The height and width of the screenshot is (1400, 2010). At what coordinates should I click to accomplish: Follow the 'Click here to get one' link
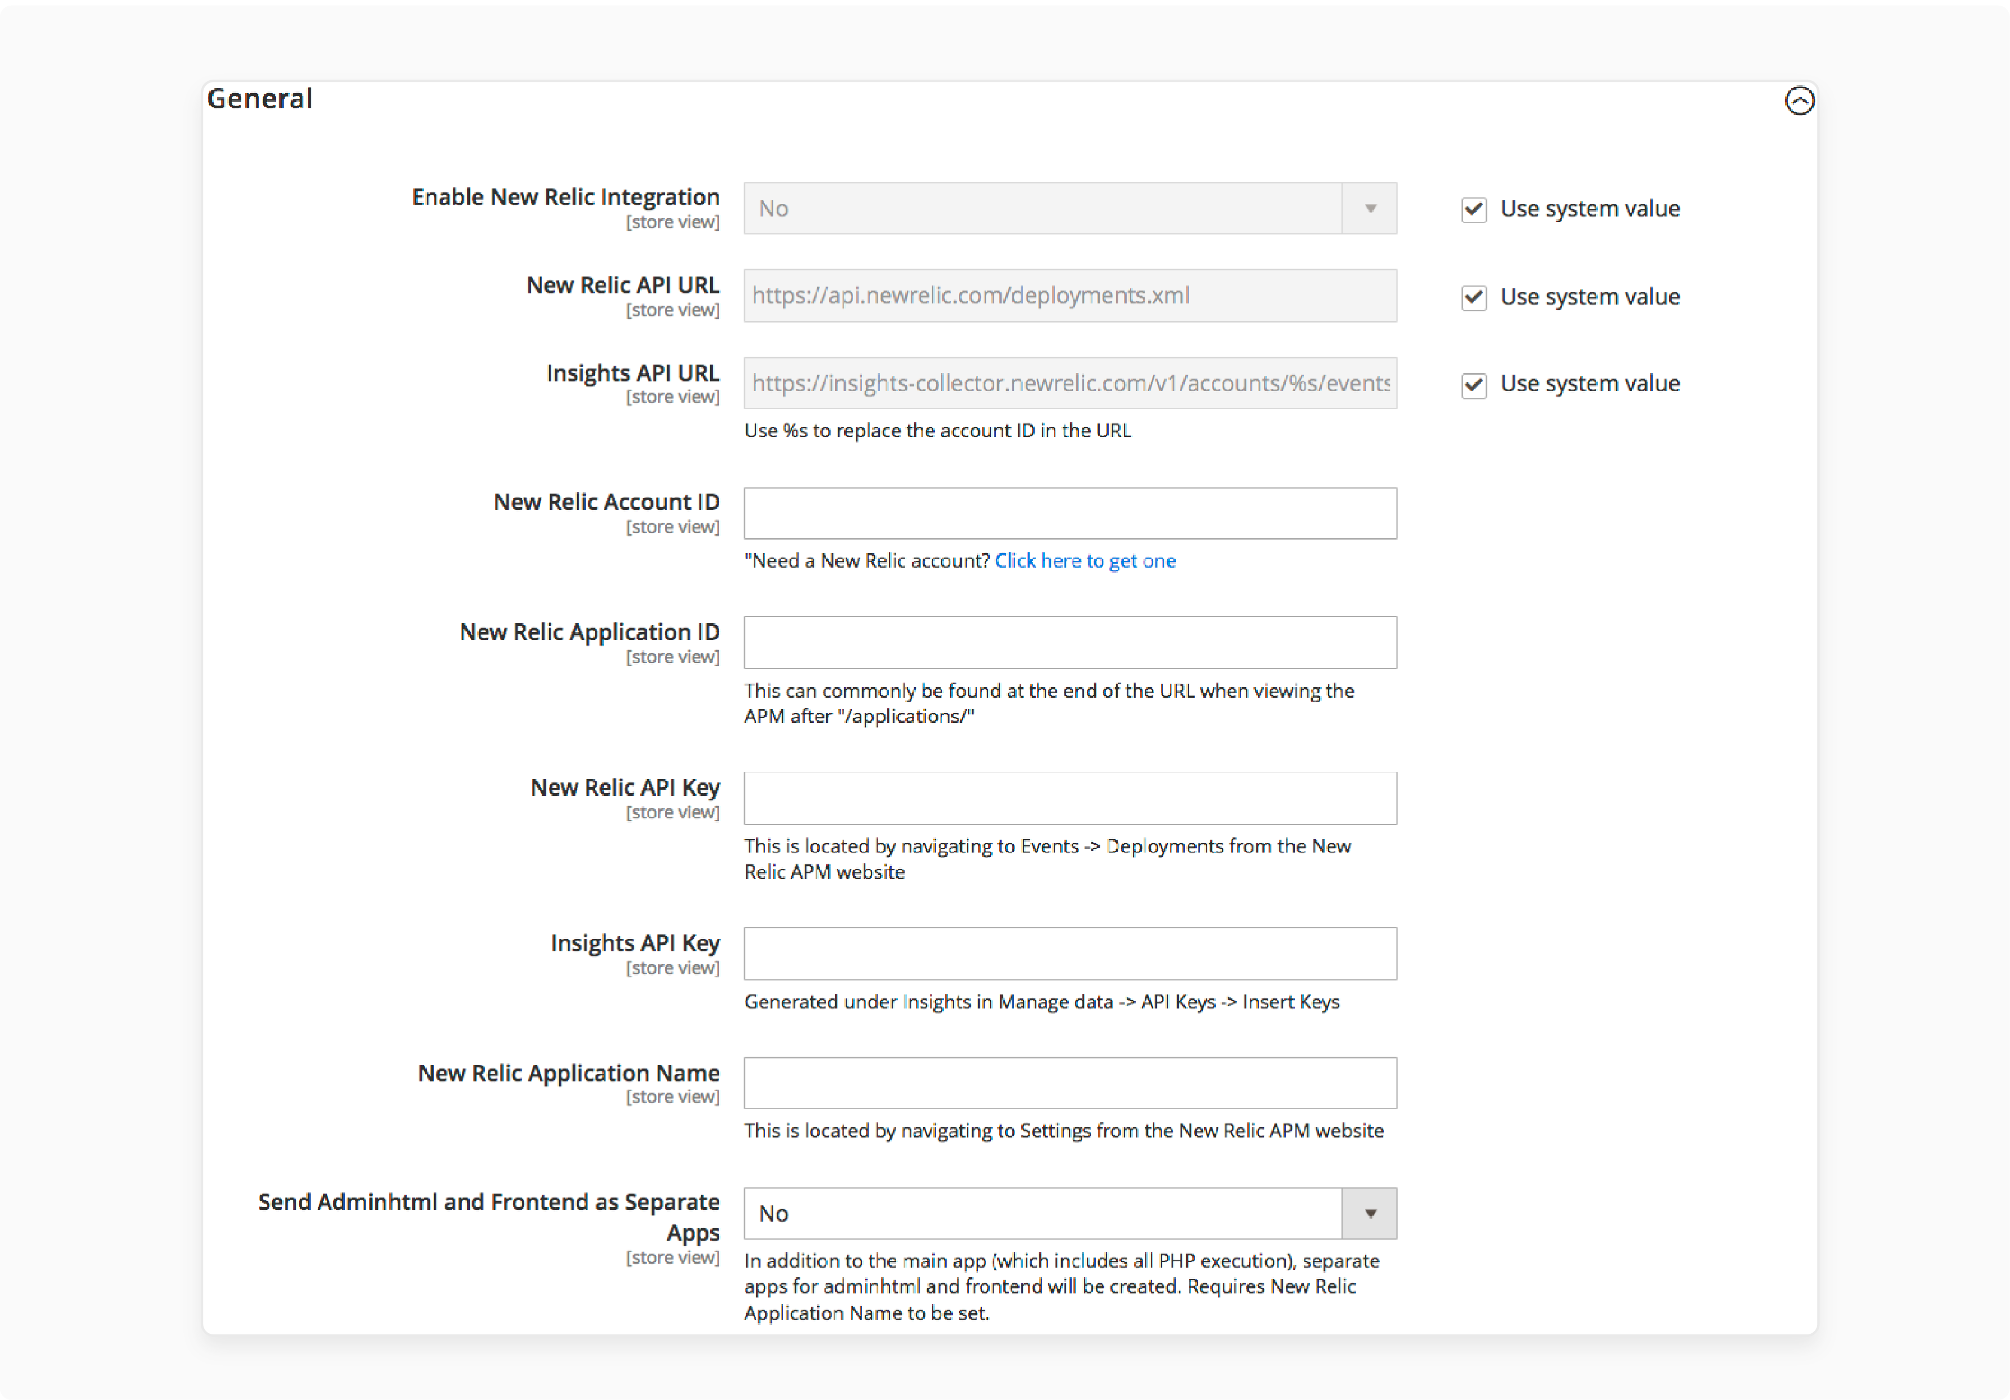[1085, 561]
